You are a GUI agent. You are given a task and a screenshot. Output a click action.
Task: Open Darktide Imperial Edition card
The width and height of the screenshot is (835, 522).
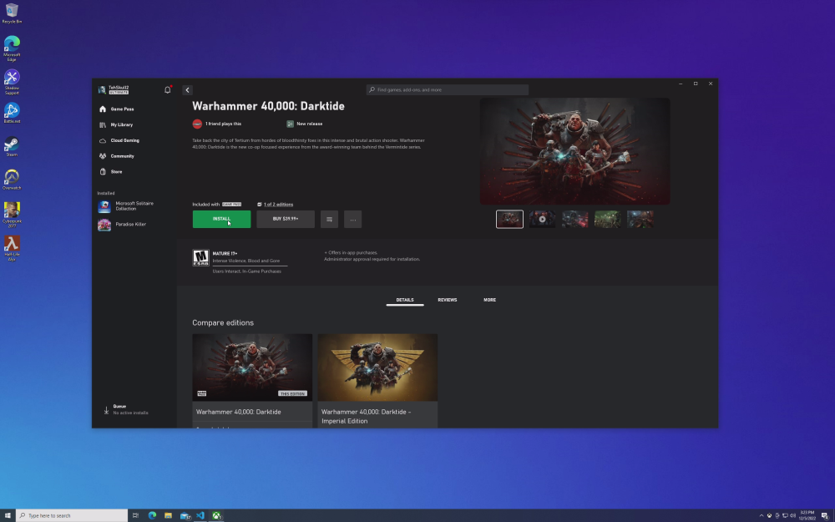click(x=377, y=380)
